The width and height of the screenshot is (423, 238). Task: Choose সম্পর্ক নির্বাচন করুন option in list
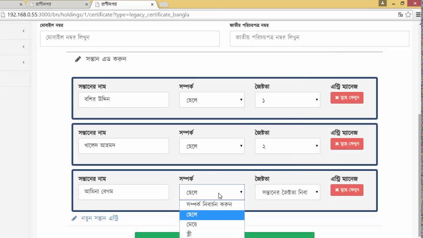click(212, 205)
